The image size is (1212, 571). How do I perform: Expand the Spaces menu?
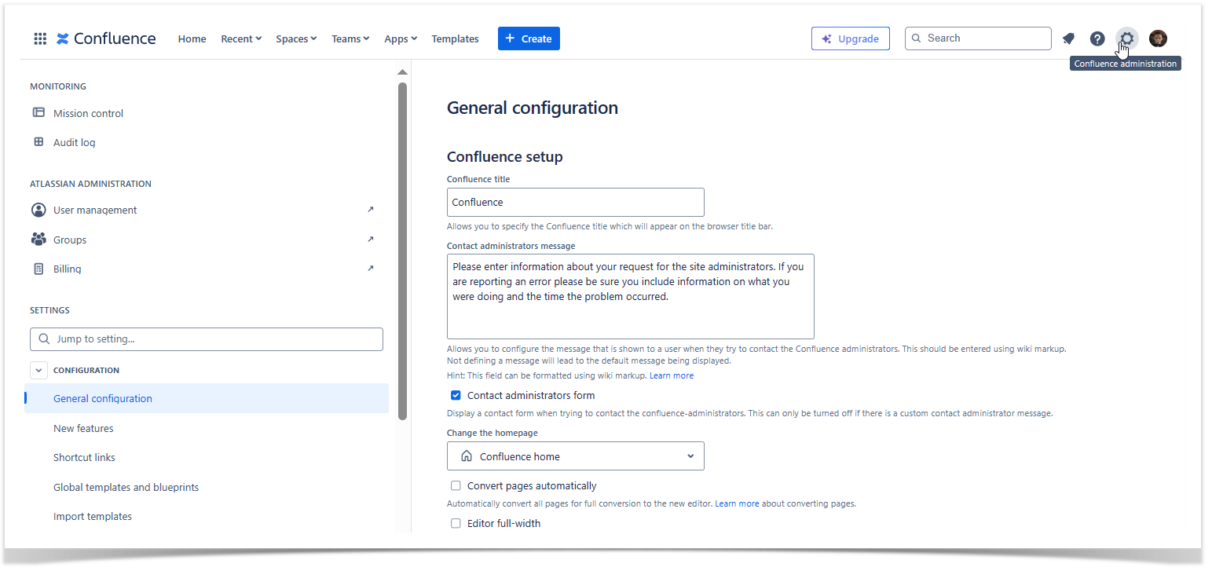tap(296, 38)
